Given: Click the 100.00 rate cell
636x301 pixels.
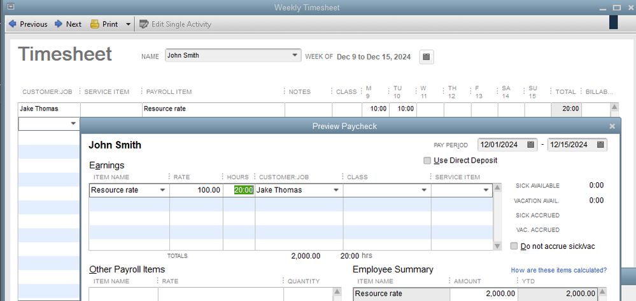Looking at the screenshot, I should tap(196, 190).
